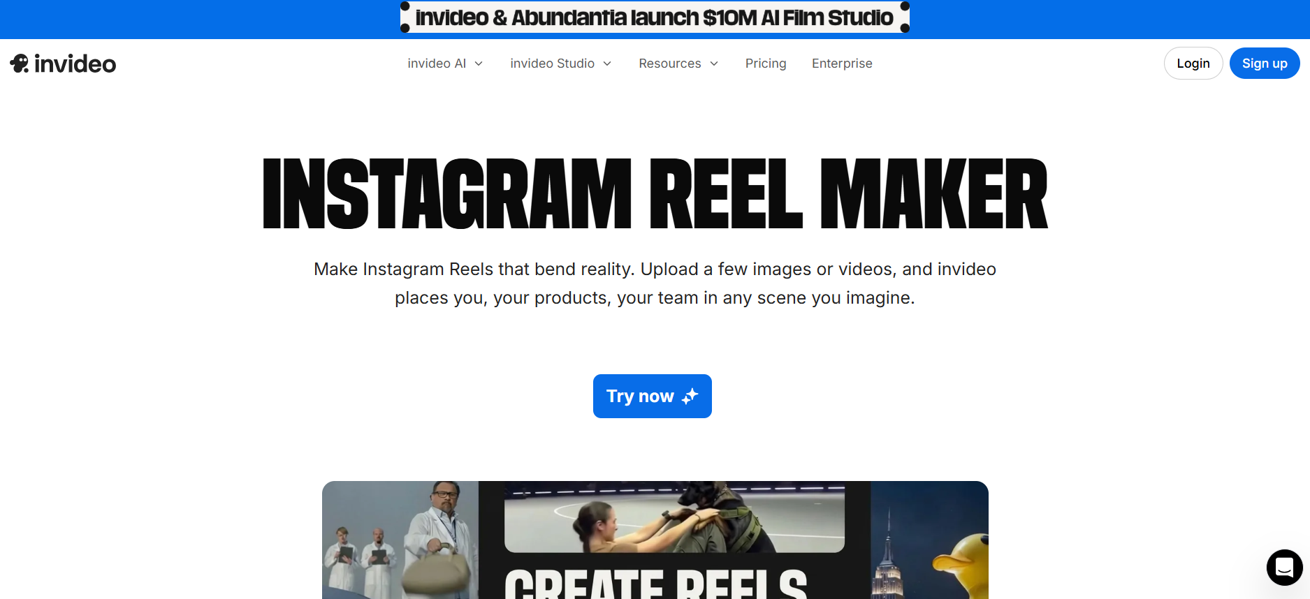This screenshot has height=599, width=1310.
Task: Open the Enterprise menu item
Action: point(842,64)
